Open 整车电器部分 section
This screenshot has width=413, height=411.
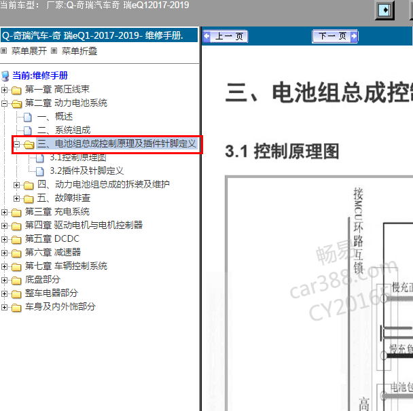[52, 293]
